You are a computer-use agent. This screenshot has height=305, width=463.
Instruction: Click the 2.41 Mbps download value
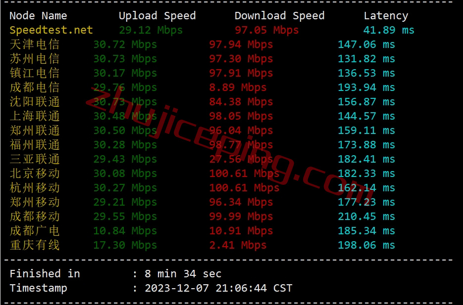[x=238, y=245]
